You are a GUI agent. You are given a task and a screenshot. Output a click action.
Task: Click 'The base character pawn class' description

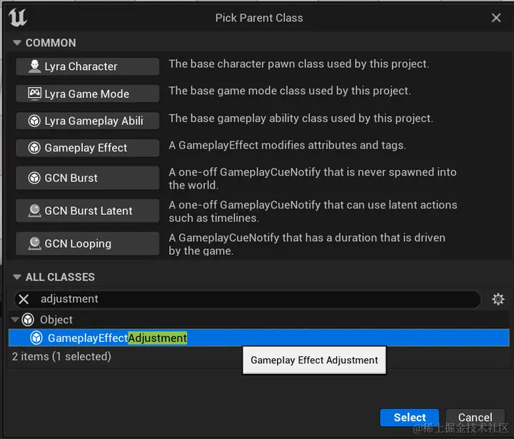click(x=298, y=64)
